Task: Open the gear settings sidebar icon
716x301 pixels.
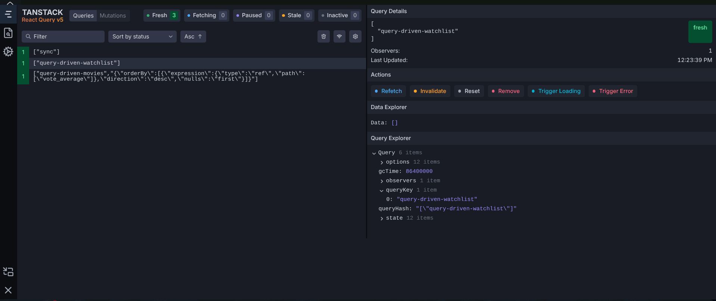Action: click(8, 52)
